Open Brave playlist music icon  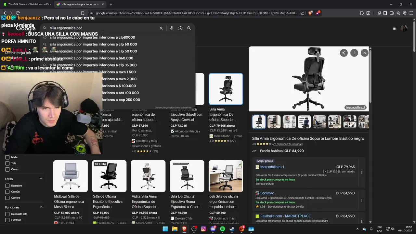pyautogui.click(x=379, y=13)
